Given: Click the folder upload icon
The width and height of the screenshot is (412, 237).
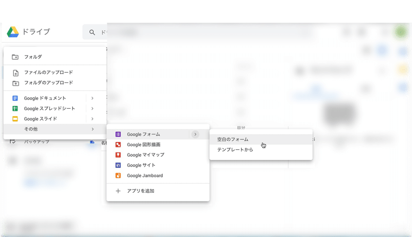Looking at the screenshot, I should tap(15, 83).
